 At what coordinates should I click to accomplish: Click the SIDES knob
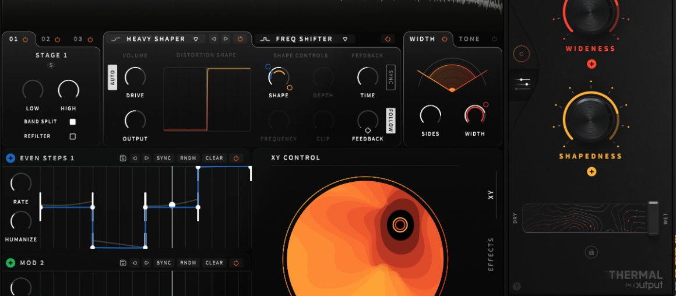coord(430,115)
